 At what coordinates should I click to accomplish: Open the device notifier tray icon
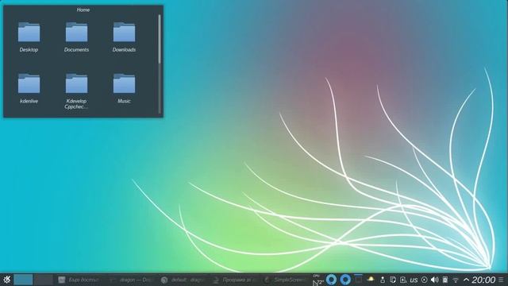[x=403, y=280]
